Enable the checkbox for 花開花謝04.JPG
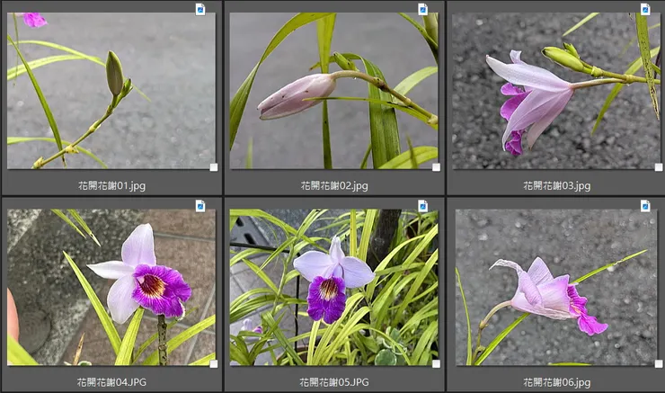The image size is (665, 393). [213, 363]
